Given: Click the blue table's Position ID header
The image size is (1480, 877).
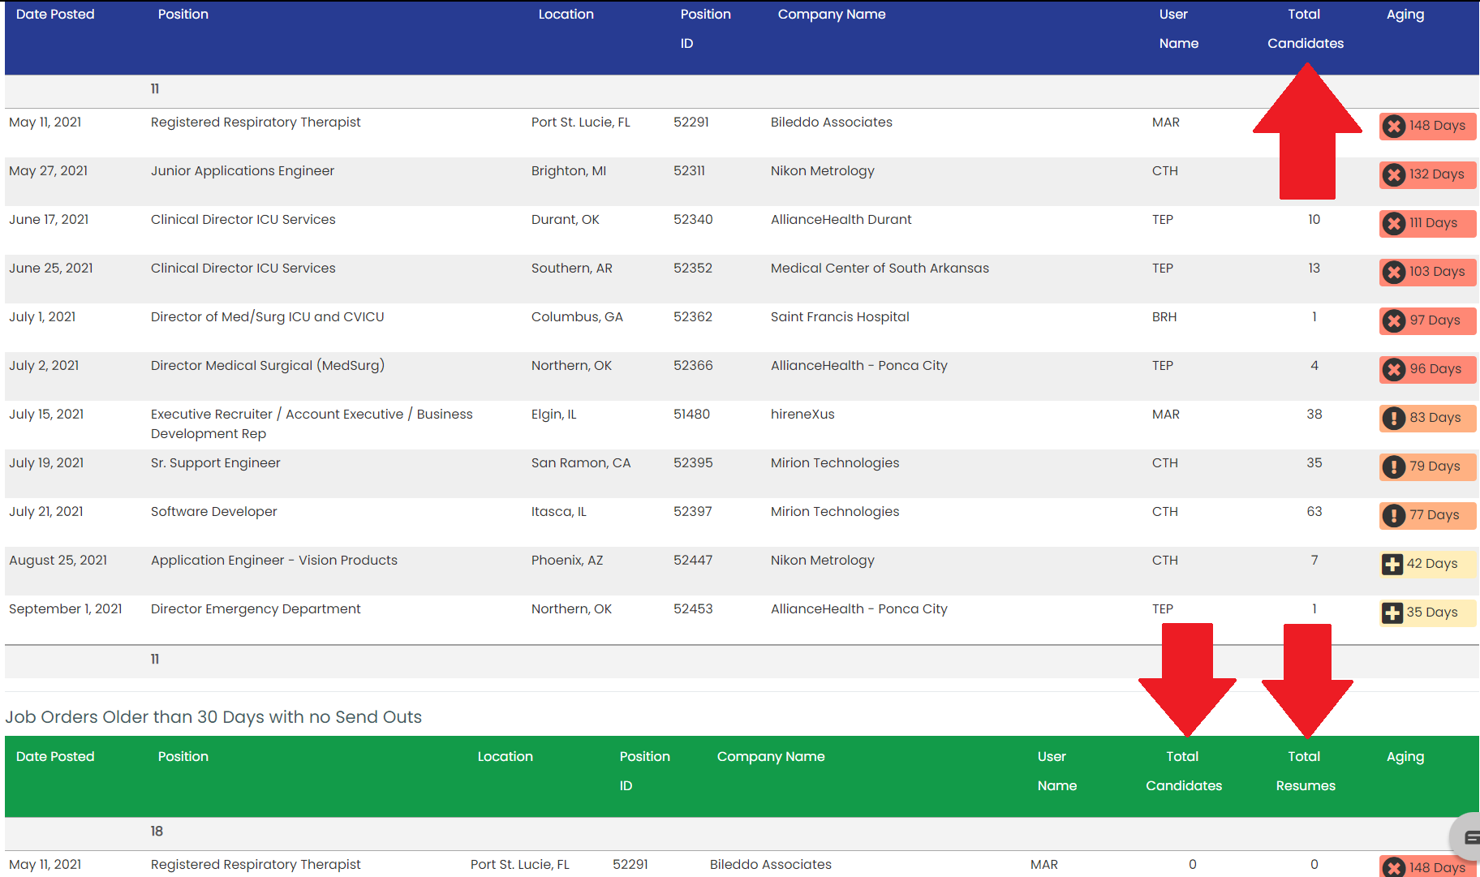Looking at the screenshot, I should 706,28.
